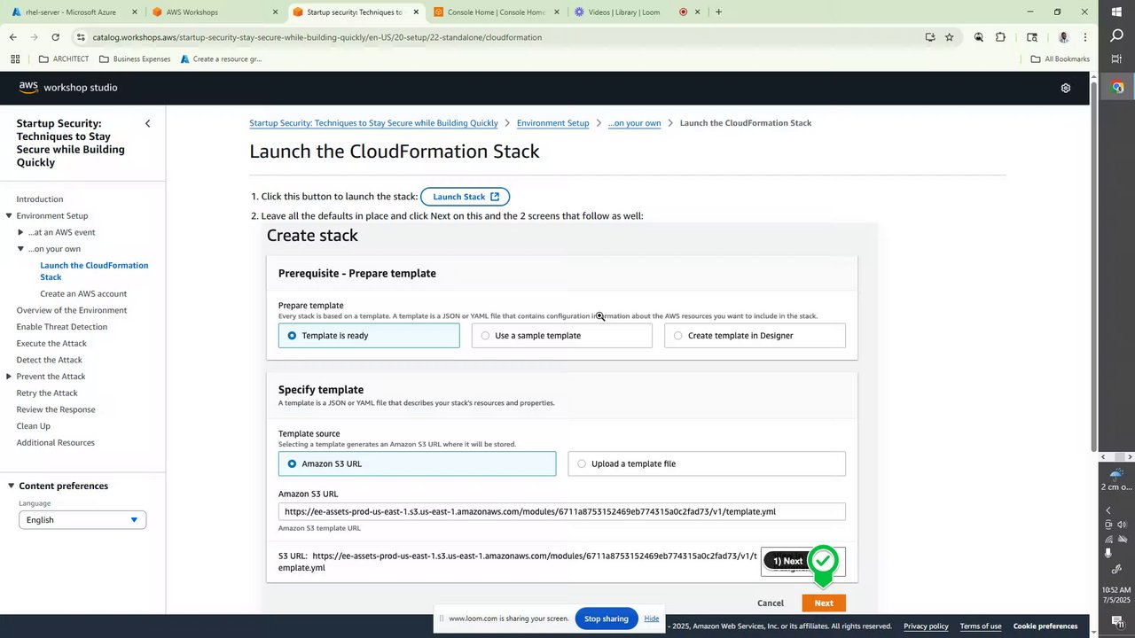
Task: Open the Introduction page in sidebar
Action: click(40, 199)
